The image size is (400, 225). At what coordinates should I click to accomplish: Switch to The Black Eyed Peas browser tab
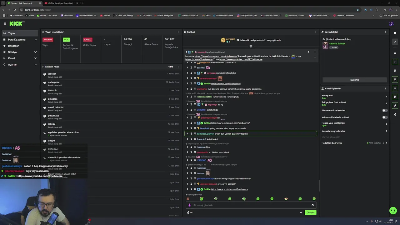click(x=61, y=3)
